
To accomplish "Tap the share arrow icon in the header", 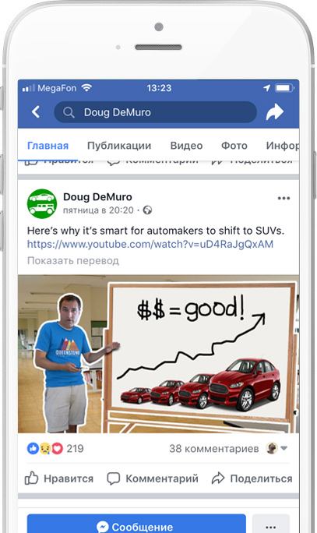I will click(x=274, y=112).
